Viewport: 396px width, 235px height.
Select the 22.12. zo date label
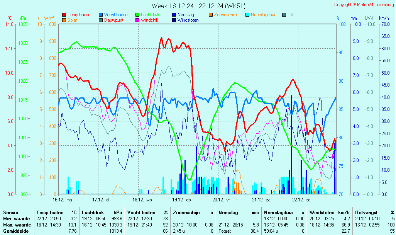[301, 200]
